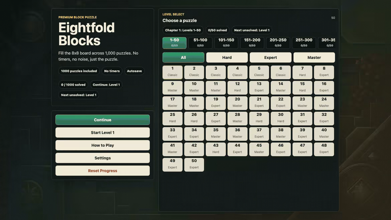Switch to the 101-150 chapter tab
391x220 pixels.
point(226,43)
